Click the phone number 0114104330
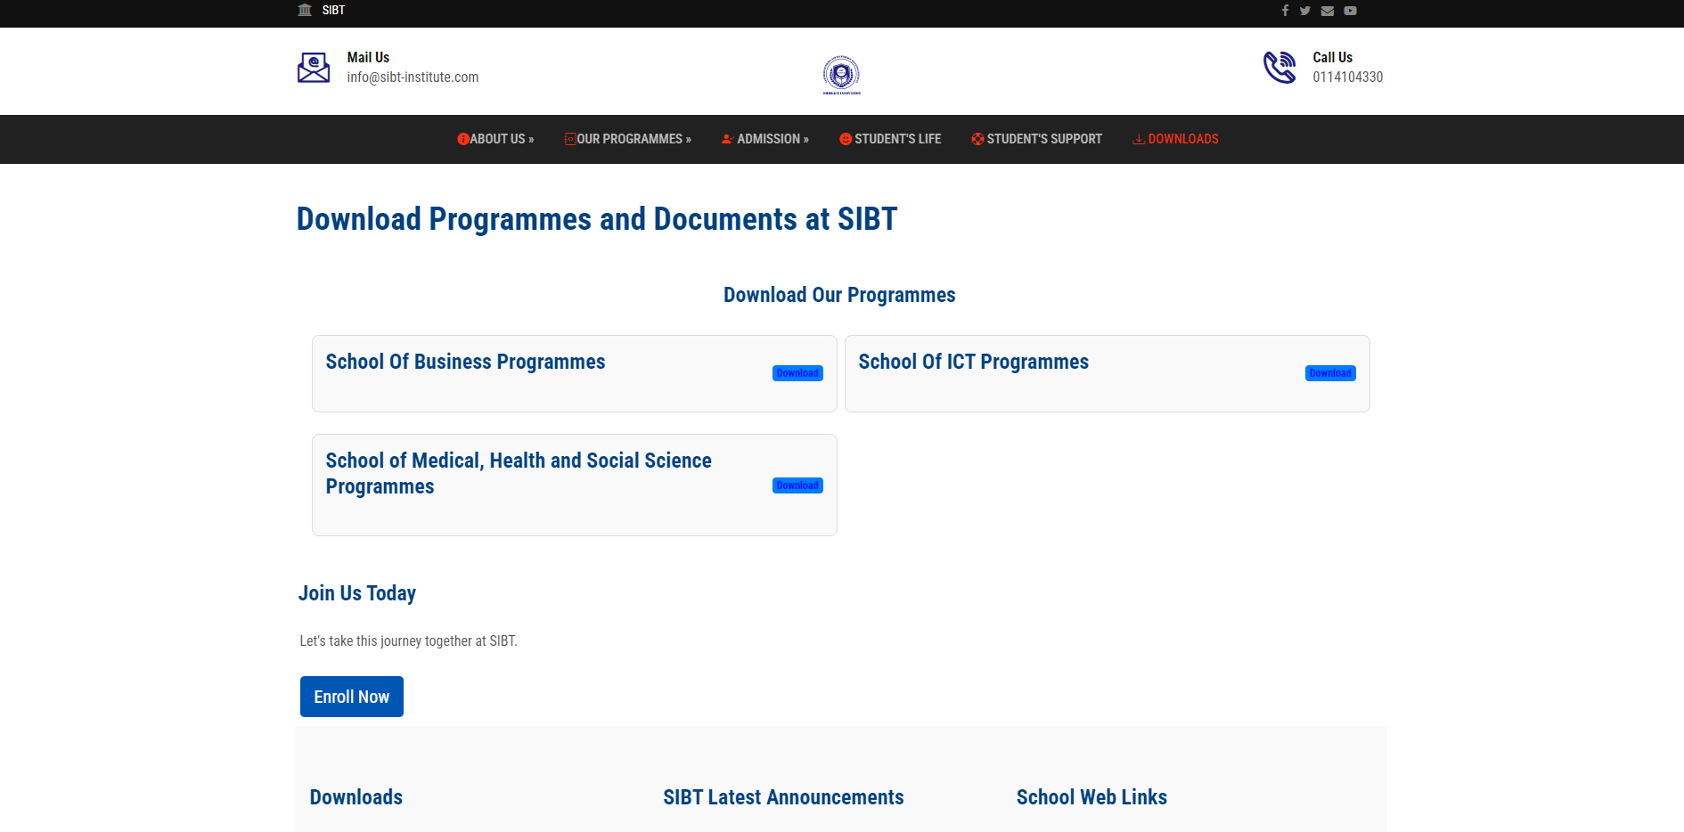This screenshot has width=1684, height=832. pos(1347,77)
